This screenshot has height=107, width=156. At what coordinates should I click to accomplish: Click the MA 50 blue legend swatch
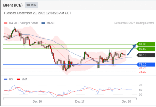click(x=43, y=23)
